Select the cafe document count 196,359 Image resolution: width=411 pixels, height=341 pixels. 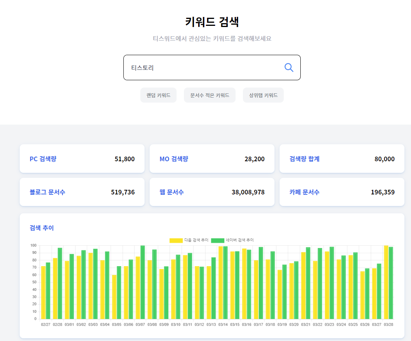point(383,192)
